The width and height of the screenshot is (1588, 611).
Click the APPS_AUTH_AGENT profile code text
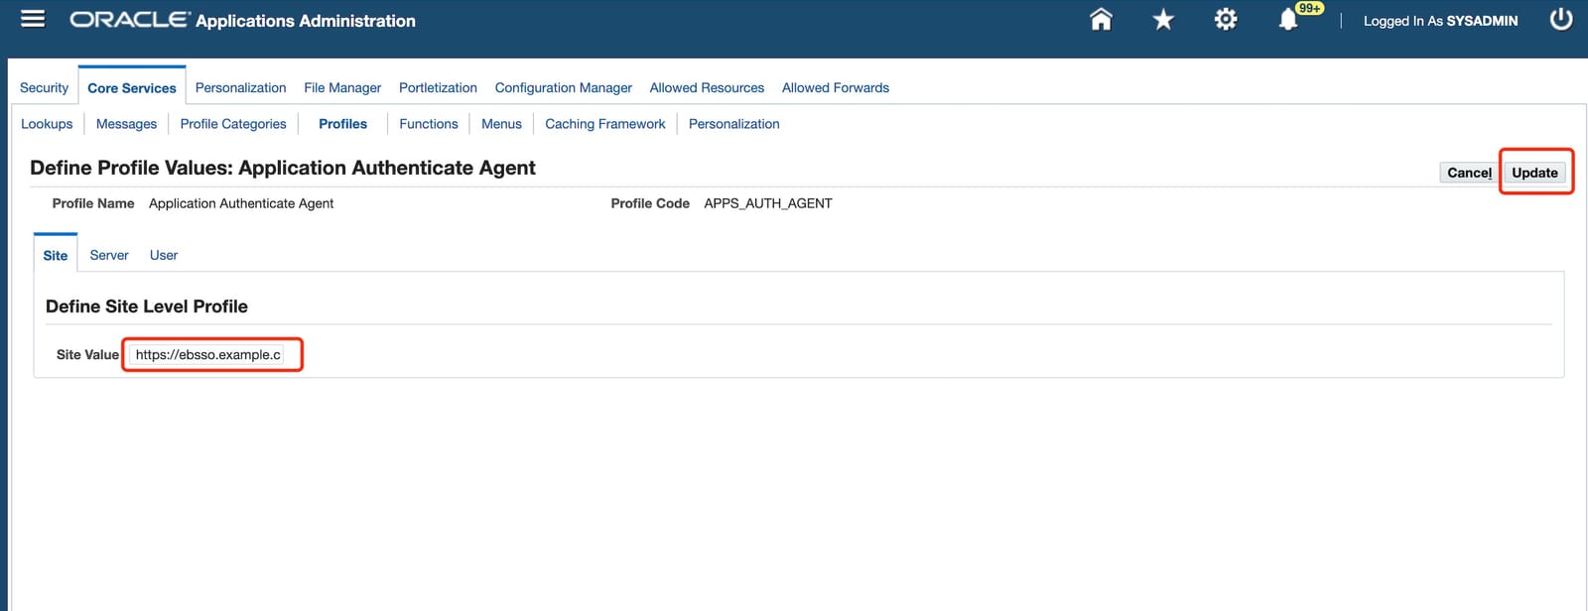click(768, 203)
